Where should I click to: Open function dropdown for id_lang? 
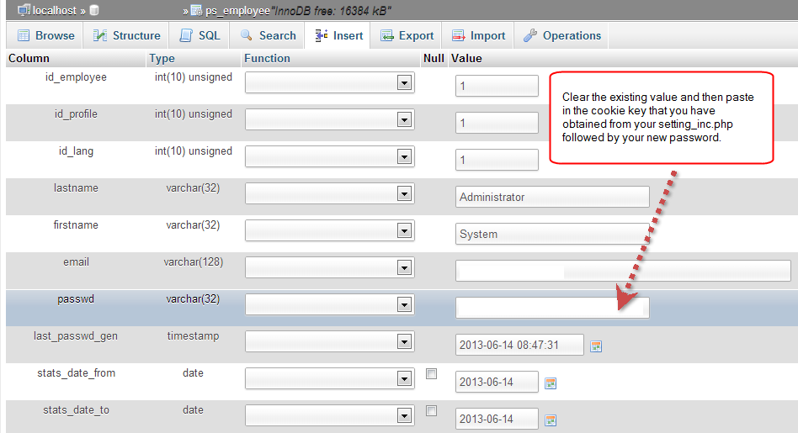[x=330, y=156]
